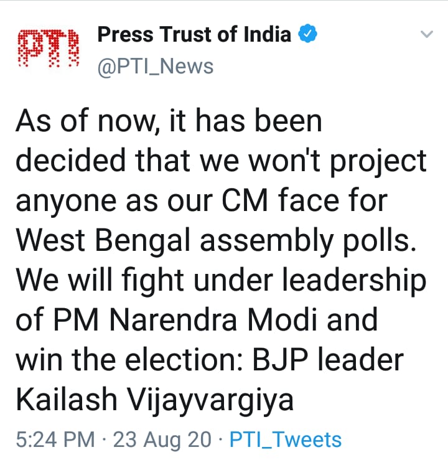Tap the word "leadership" in tweet body
The width and height of the screenshot is (448, 465).
[355, 281]
